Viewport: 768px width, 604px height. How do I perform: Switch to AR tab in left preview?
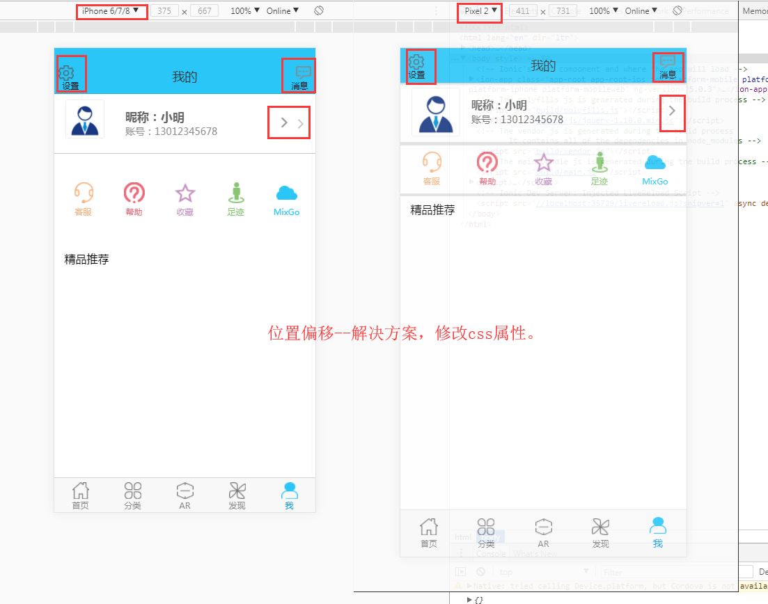pos(185,495)
